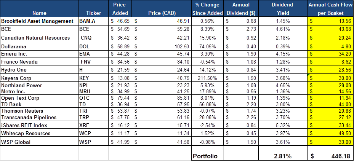Select the Canadian Natural Resources name cell
This screenshot has height=161, width=354.
coord(39,38)
